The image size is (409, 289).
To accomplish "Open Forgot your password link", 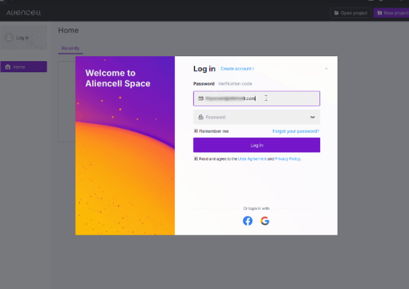I will coord(296,131).
